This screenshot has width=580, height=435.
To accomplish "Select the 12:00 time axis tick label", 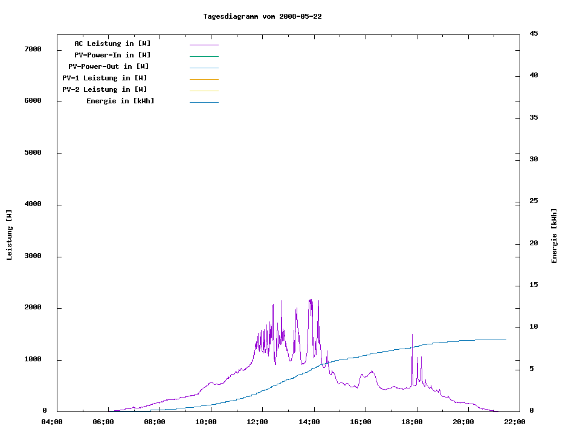I will (257, 422).
